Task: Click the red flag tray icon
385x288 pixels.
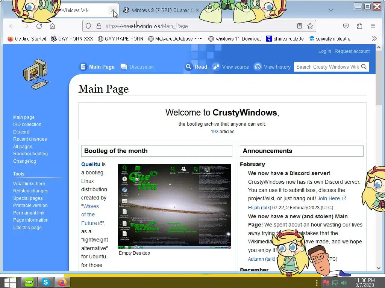Action: point(326,283)
